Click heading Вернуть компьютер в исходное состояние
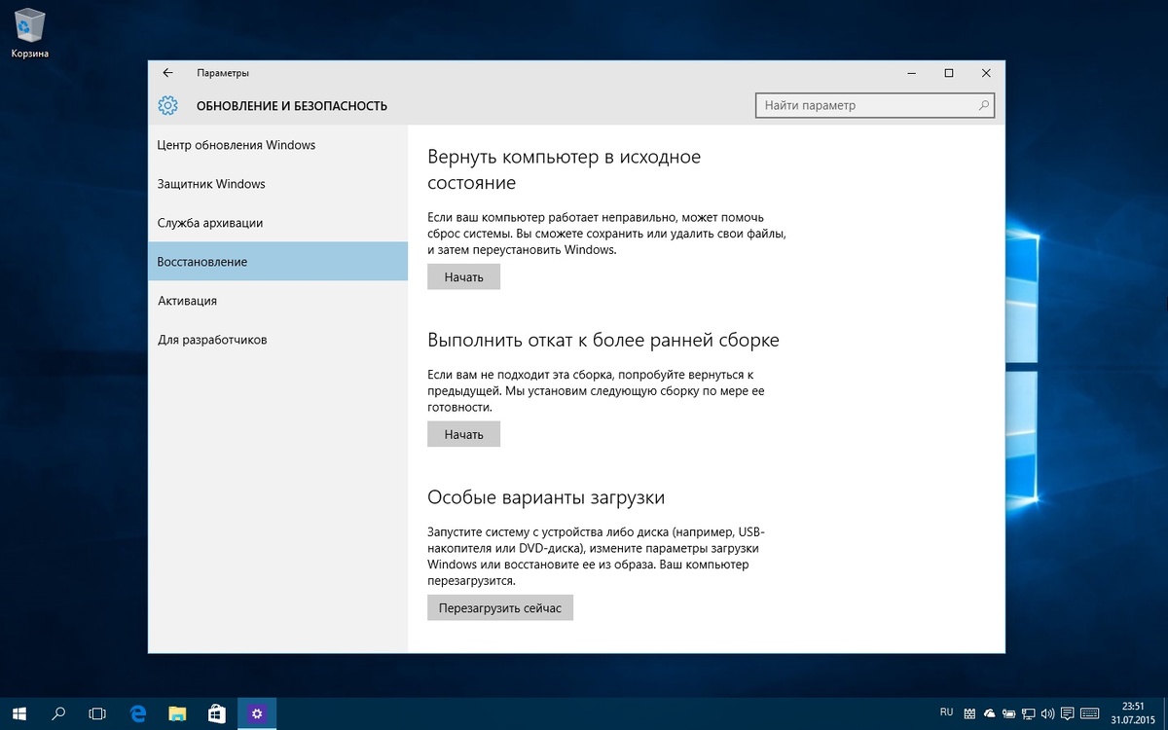1168x730 pixels. click(x=565, y=169)
